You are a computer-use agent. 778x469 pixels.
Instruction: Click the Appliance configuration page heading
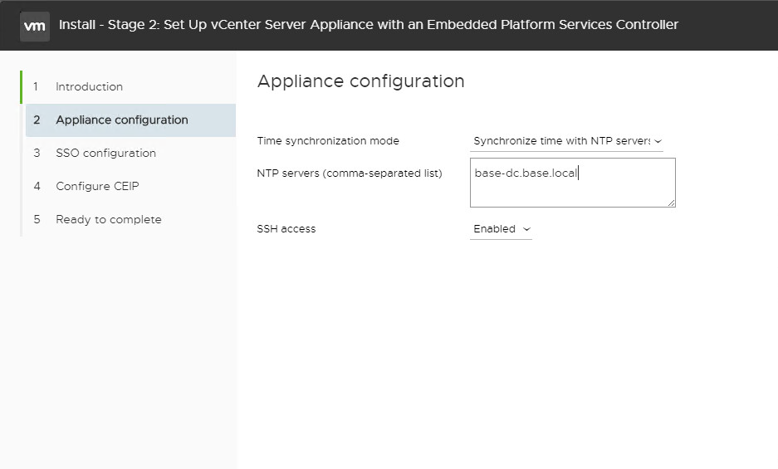(x=360, y=81)
